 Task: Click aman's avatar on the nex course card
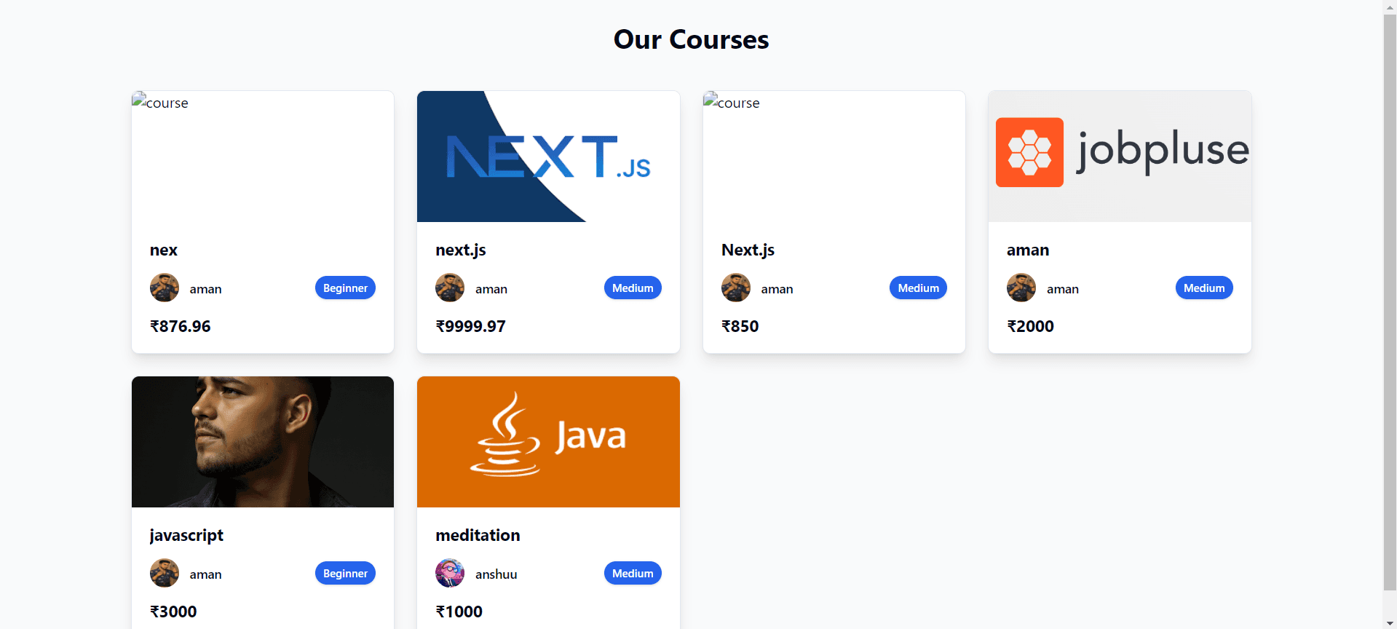point(165,288)
